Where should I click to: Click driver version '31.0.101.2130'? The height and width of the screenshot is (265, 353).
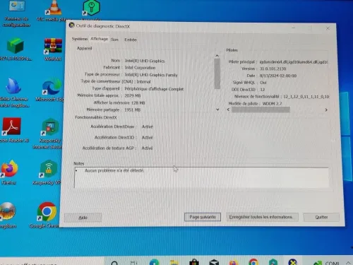273,69
